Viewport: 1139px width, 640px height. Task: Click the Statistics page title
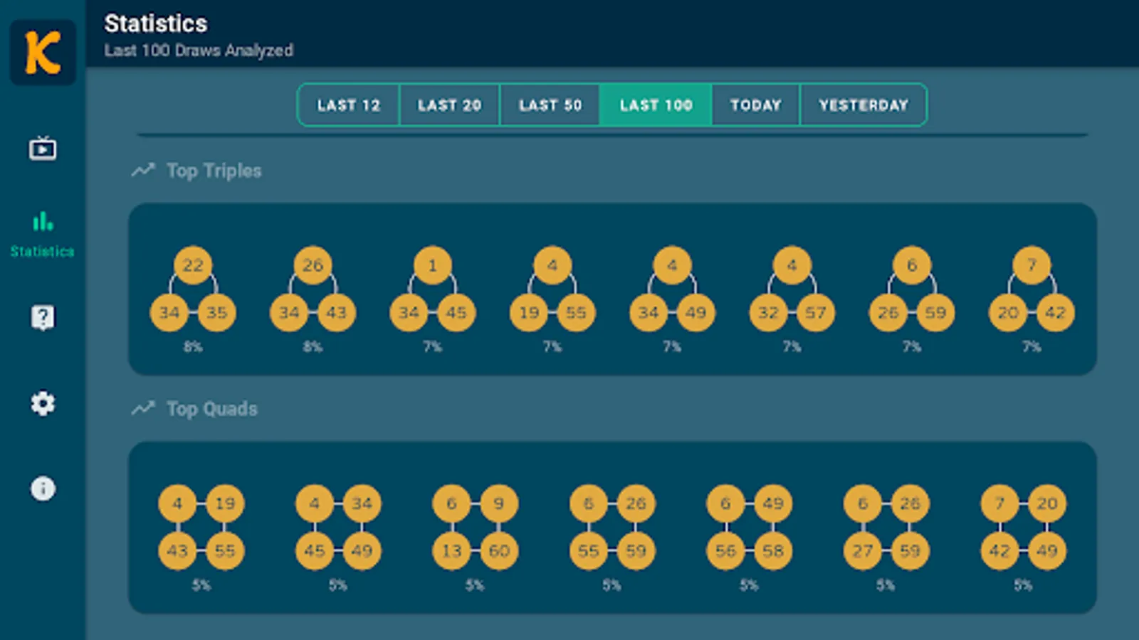(x=156, y=23)
